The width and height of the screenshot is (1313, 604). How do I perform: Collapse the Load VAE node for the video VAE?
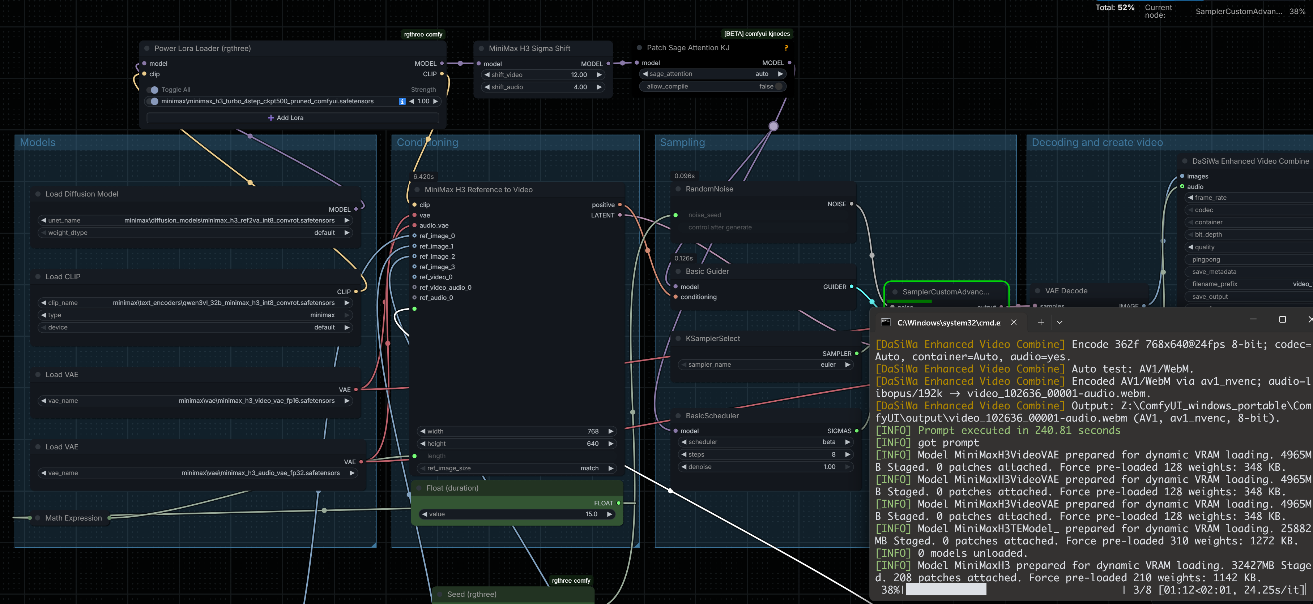click(38, 374)
